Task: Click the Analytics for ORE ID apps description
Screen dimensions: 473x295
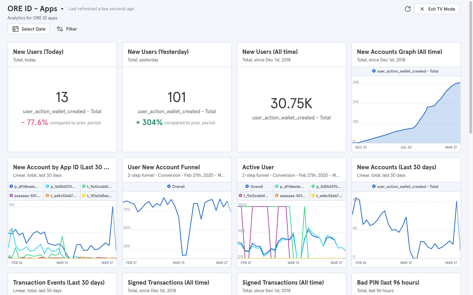Action: coord(33,18)
